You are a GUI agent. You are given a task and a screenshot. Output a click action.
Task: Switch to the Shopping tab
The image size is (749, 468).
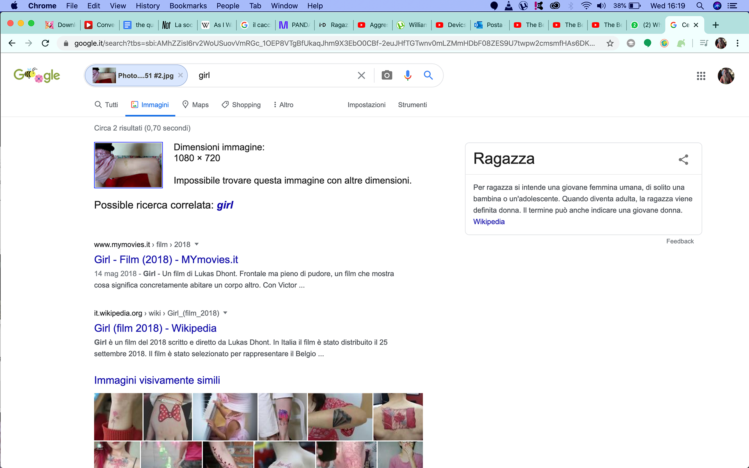(241, 105)
